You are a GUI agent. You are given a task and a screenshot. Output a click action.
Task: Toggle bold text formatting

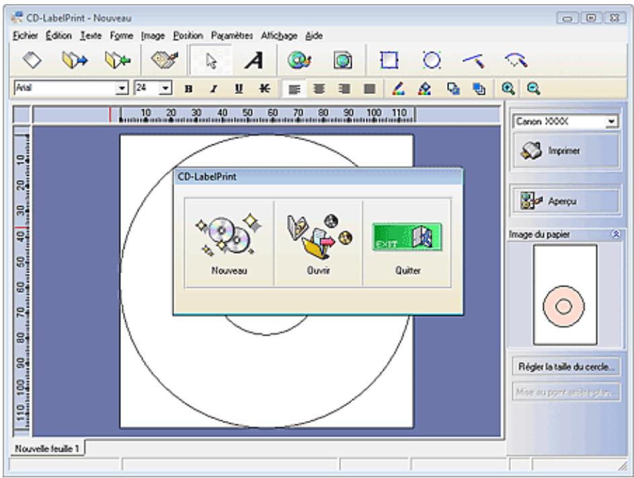188,89
